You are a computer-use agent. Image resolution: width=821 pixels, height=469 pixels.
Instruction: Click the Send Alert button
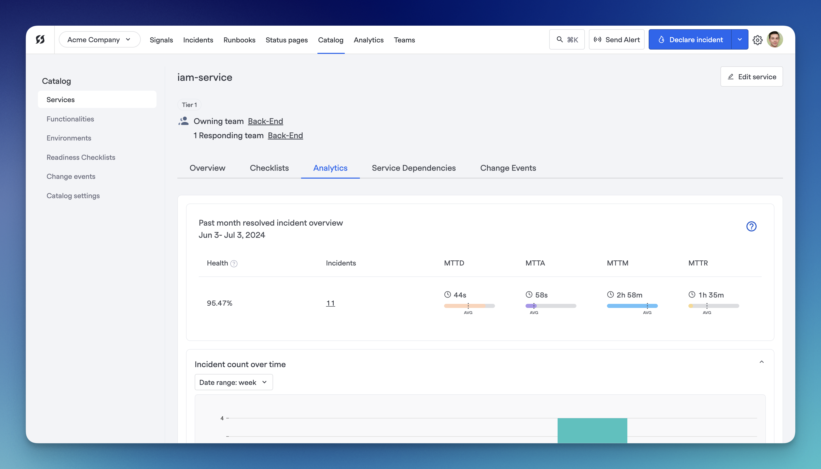(616, 40)
